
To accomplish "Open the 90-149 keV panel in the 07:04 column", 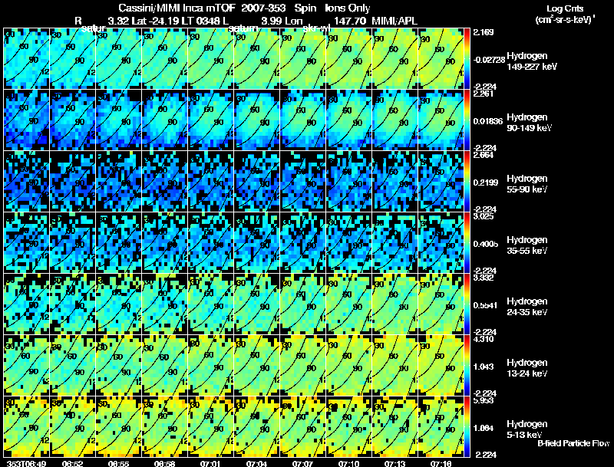I will [x=257, y=120].
